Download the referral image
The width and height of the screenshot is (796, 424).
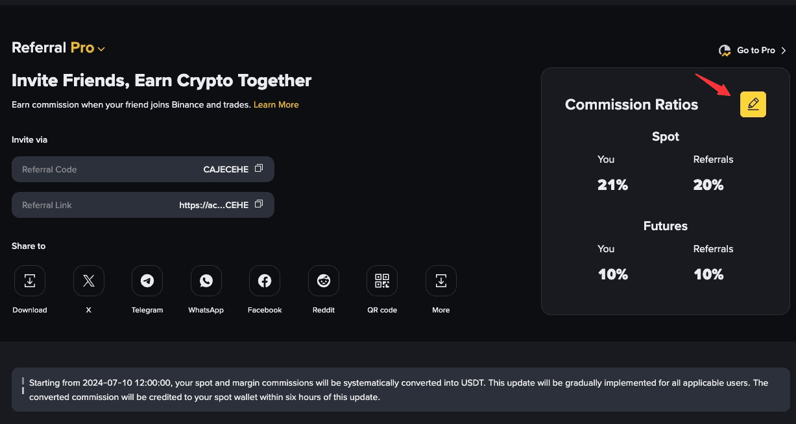point(30,281)
